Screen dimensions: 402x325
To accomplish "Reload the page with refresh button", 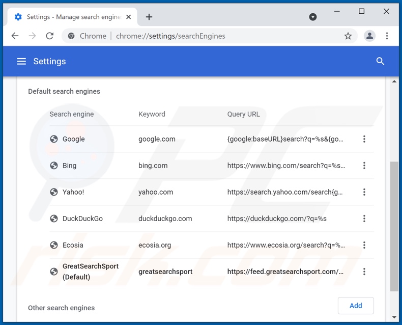I will 49,36.
